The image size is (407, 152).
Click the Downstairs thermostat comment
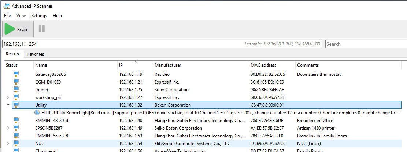click(319, 74)
